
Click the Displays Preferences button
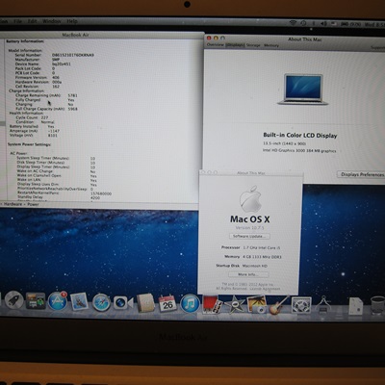tap(362, 174)
